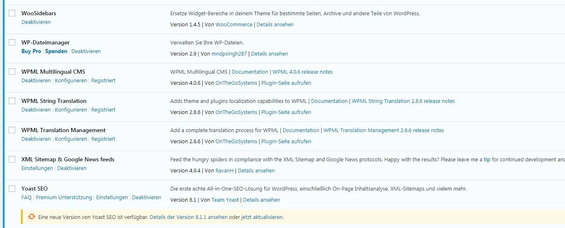Screen dimensions: 565x228
Task: Open Documentation link for WPML String Translation
Action: [329, 101]
